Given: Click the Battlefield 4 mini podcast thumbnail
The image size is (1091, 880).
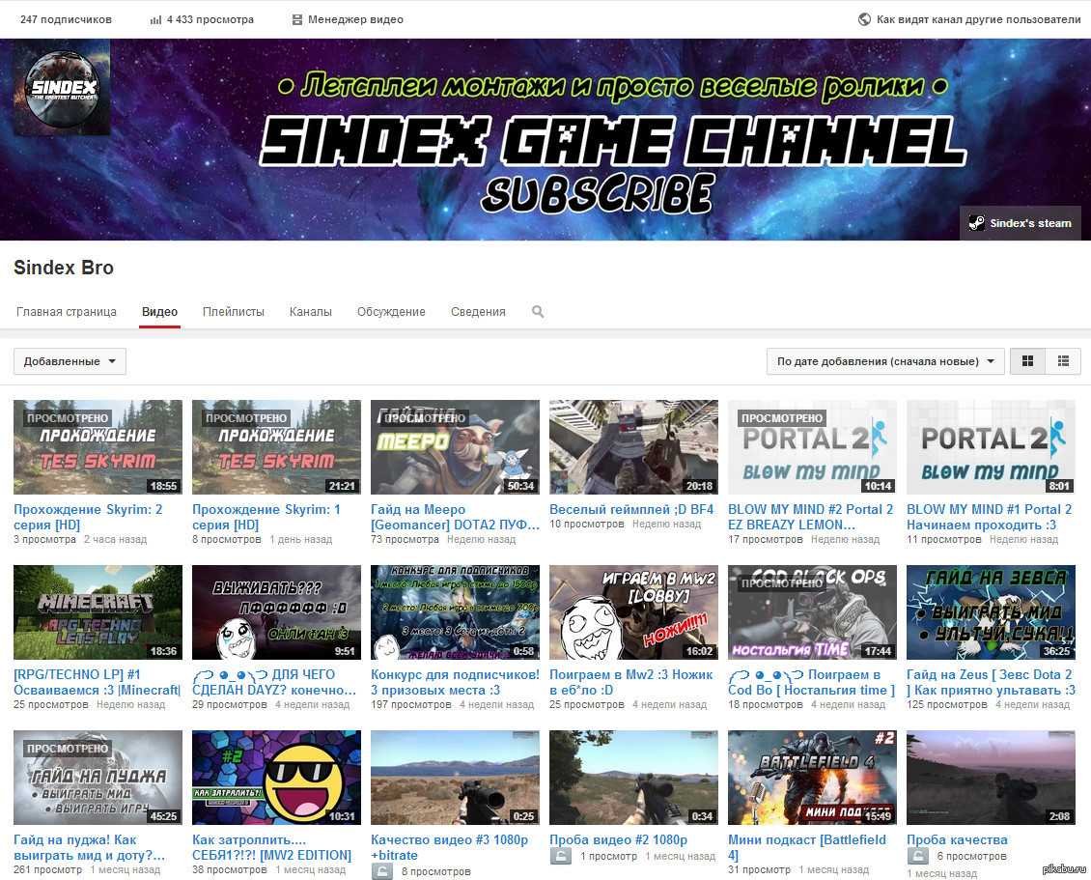Looking at the screenshot, I should point(812,778).
